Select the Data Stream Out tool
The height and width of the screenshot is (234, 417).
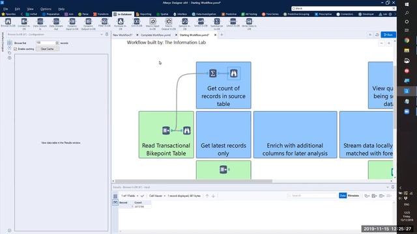56,23
